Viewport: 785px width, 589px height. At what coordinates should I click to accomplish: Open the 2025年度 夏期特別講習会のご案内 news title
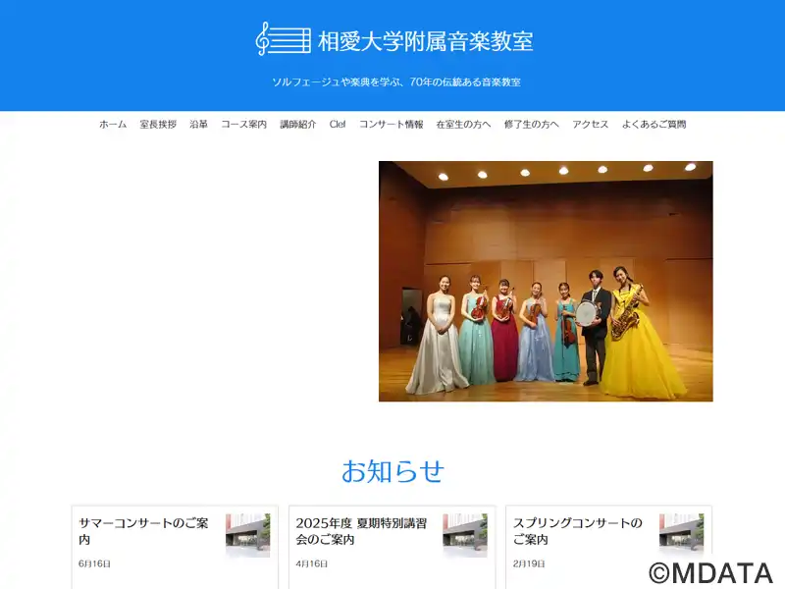pos(361,531)
